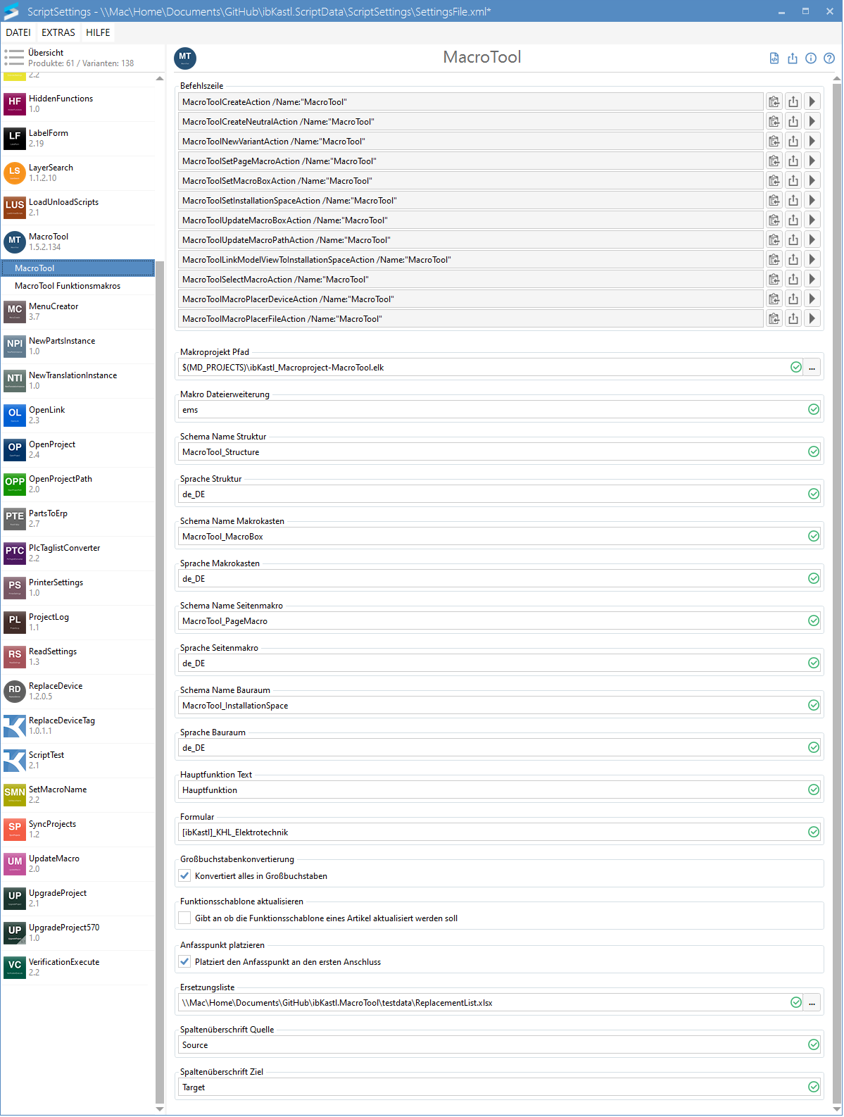Image resolution: width=844 pixels, height=1117 pixels.
Task: Export the MacroToolCreateAction command line
Action: 793,102
